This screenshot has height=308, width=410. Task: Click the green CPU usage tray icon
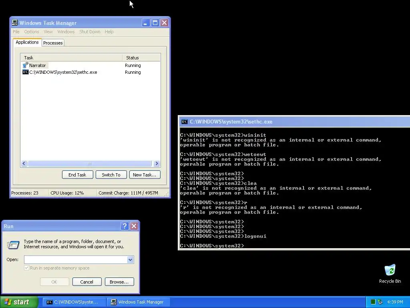(373, 302)
